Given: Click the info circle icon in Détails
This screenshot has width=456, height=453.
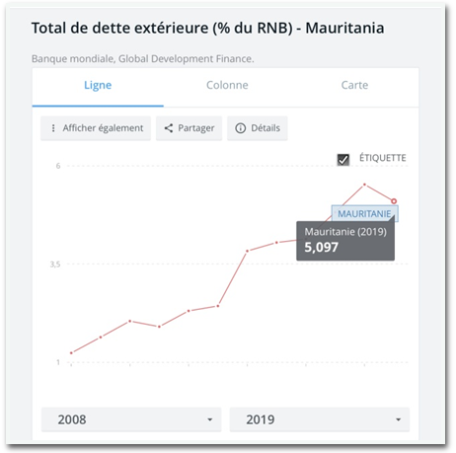Looking at the screenshot, I should [x=241, y=128].
